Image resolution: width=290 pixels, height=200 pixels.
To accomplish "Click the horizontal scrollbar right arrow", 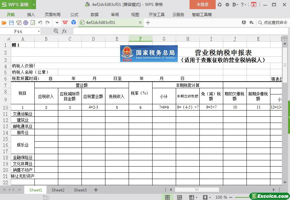I will tap(274, 190).
